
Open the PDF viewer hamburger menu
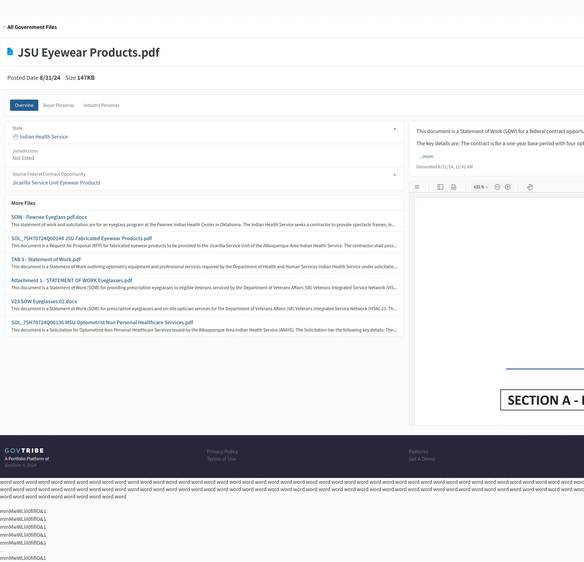pos(417,187)
